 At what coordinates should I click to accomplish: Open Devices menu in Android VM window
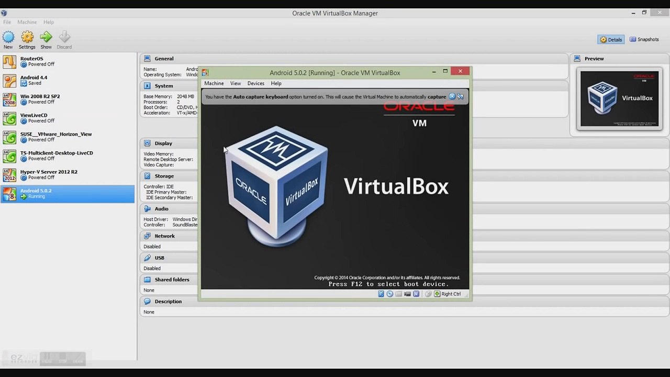256,83
